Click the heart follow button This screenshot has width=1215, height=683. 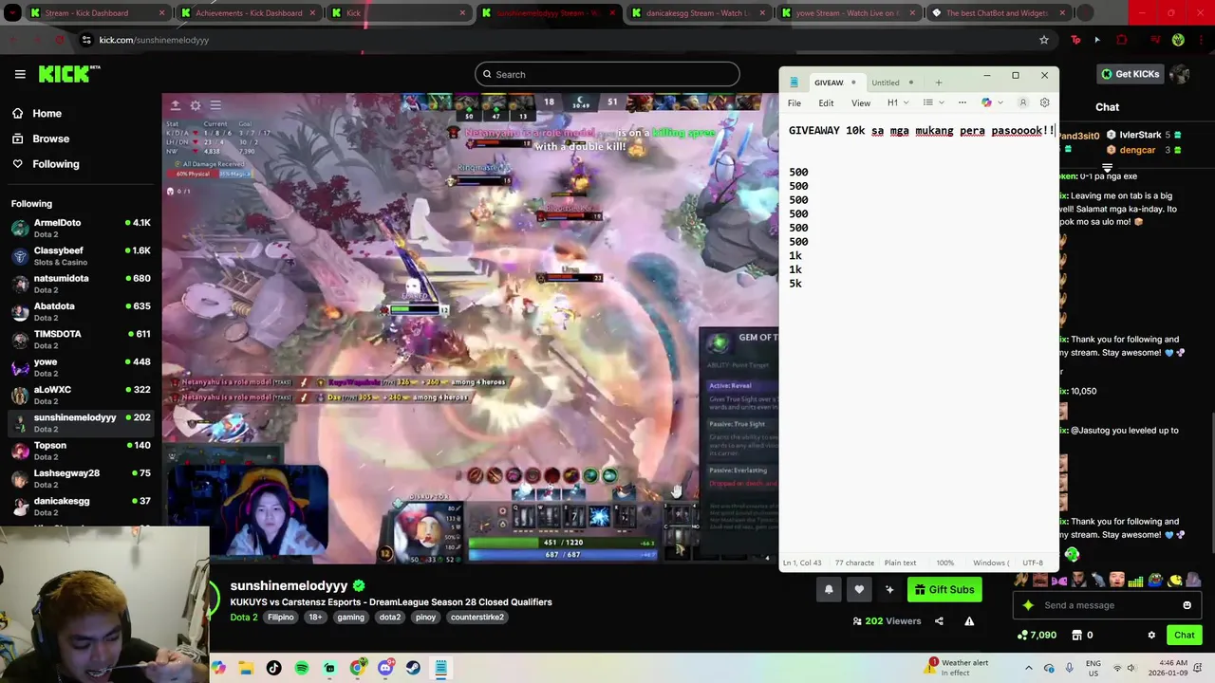click(859, 590)
